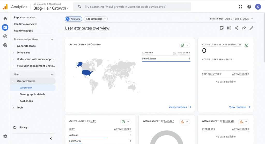Open the account avatar K

click(258, 7)
